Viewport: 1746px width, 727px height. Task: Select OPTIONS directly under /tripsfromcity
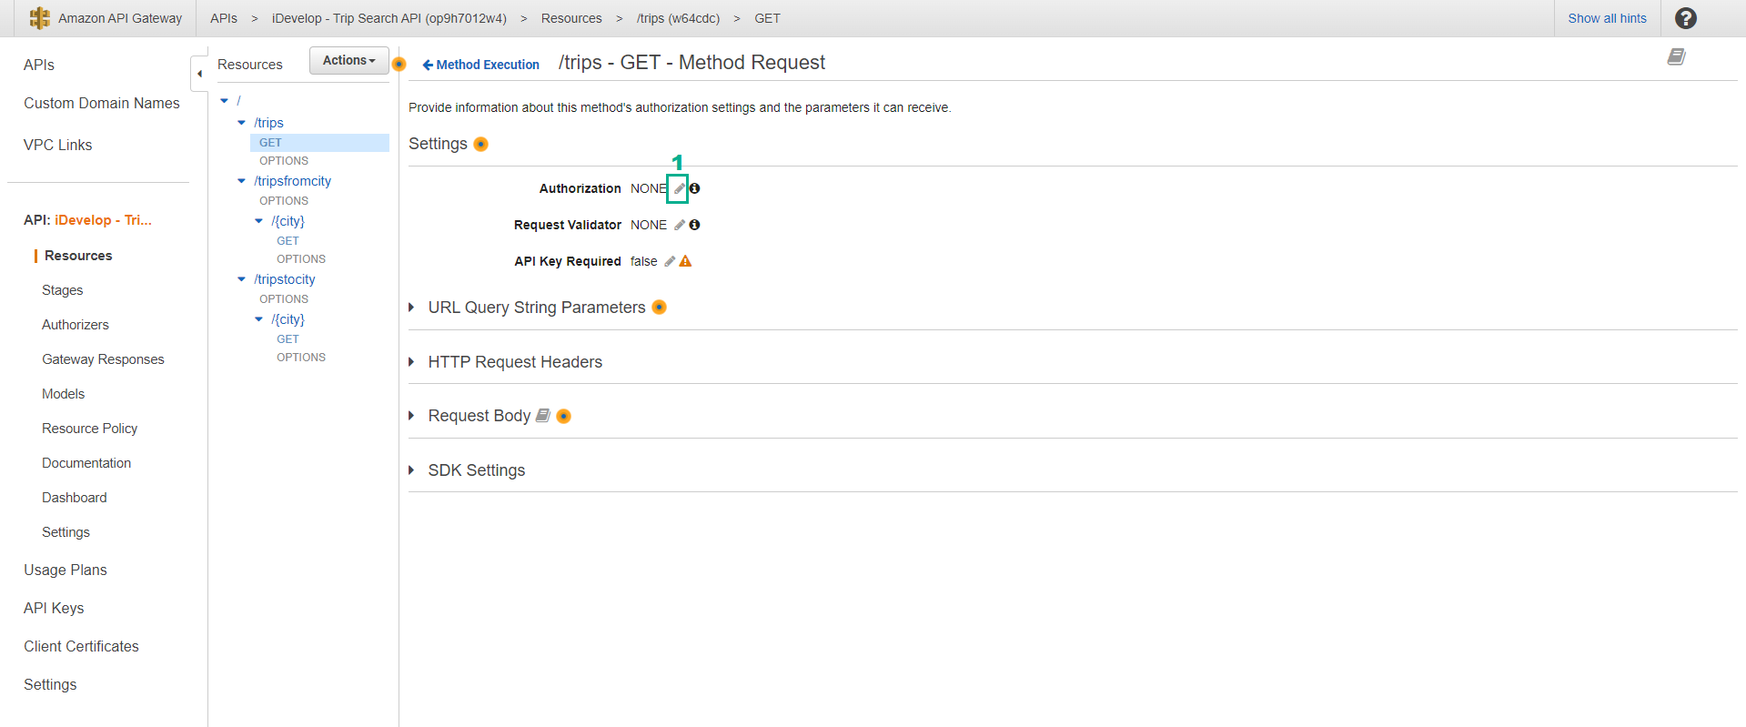click(284, 201)
